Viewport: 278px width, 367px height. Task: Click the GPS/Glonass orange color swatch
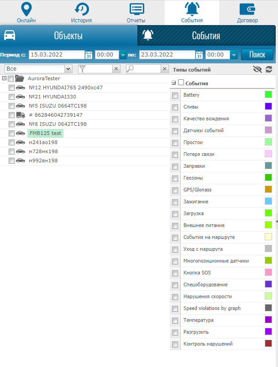268,189
